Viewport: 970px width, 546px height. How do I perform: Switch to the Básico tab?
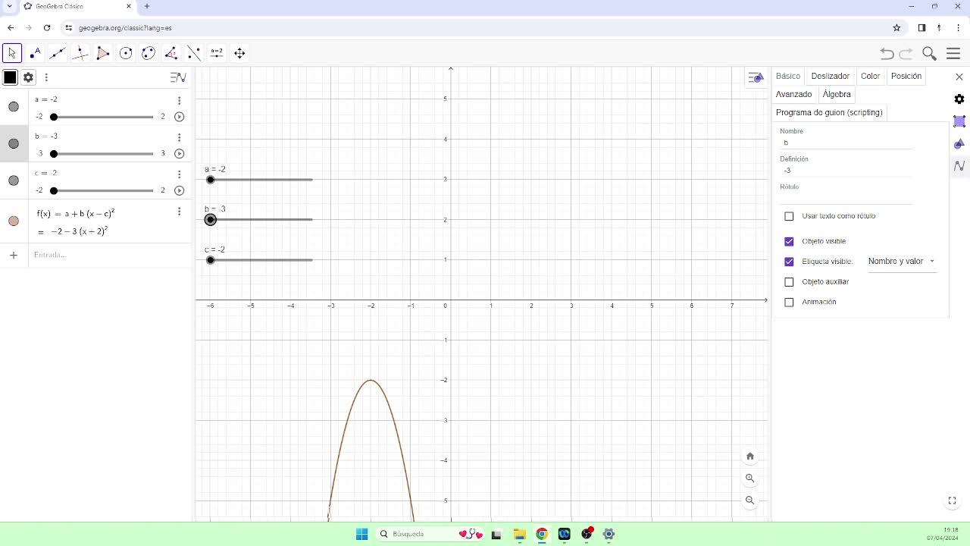788,76
